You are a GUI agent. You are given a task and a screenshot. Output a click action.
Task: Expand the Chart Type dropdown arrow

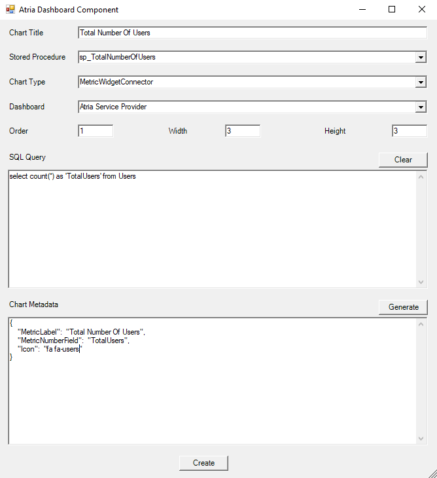tap(421, 82)
